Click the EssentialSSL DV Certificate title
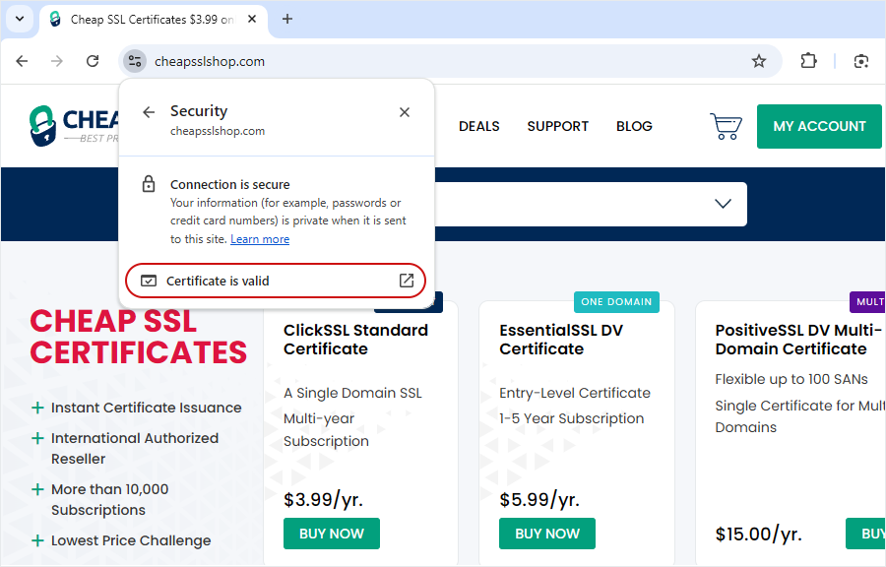 point(561,340)
